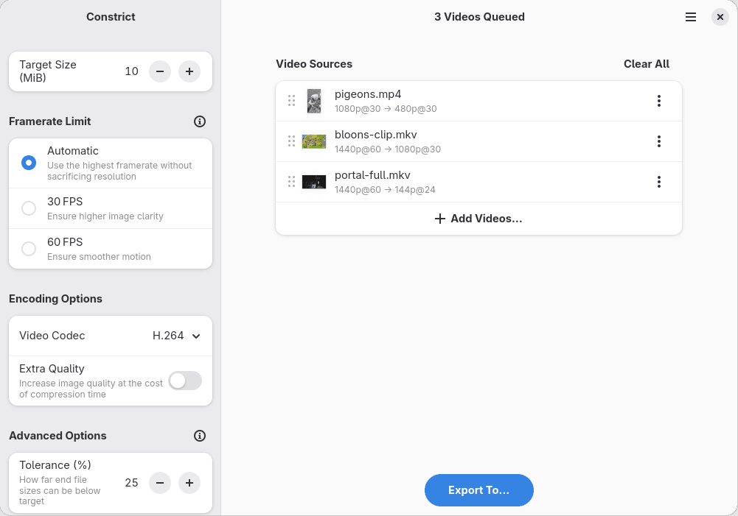Click bloons-clip.mkv file name
Screen dimensions: 738x516
(375, 135)
